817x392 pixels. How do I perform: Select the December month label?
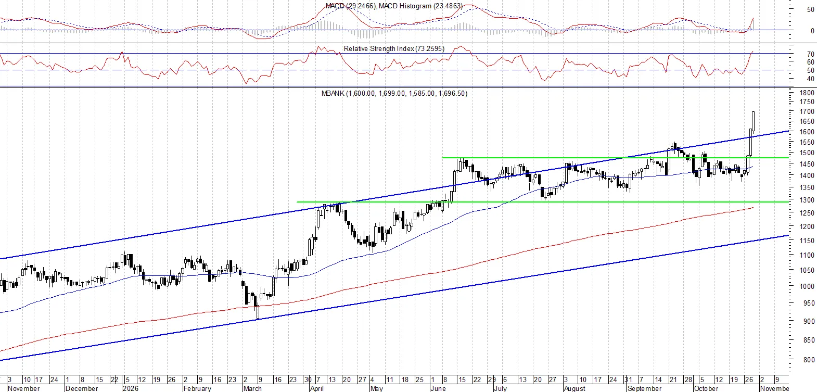point(82,388)
